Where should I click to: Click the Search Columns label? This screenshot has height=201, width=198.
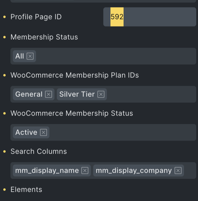39,152
